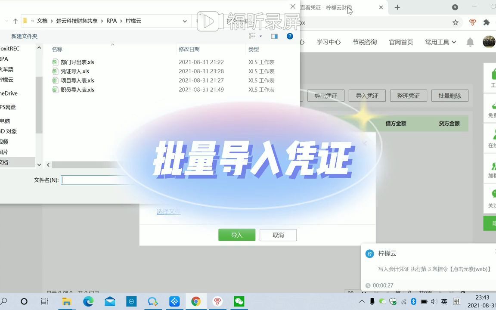Switch to the 查看凭证 browser tab

click(x=328, y=7)
